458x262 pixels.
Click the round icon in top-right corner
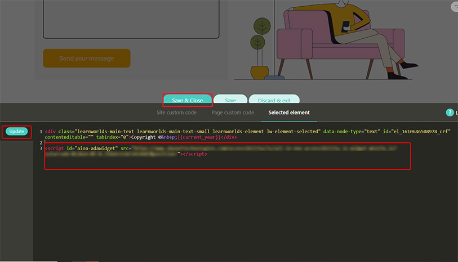pos(455,7)
